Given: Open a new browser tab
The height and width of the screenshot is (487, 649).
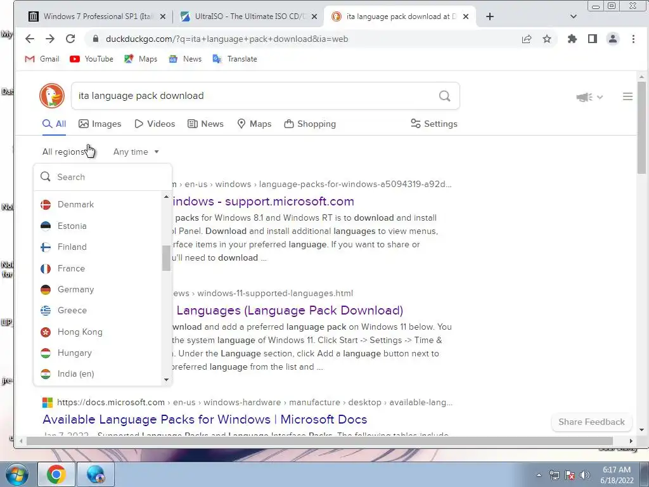Looking at the screenshot, I should 490,16.
